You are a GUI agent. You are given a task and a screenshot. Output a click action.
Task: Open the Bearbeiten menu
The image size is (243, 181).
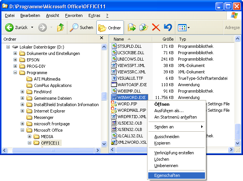[x=30, y=15]
